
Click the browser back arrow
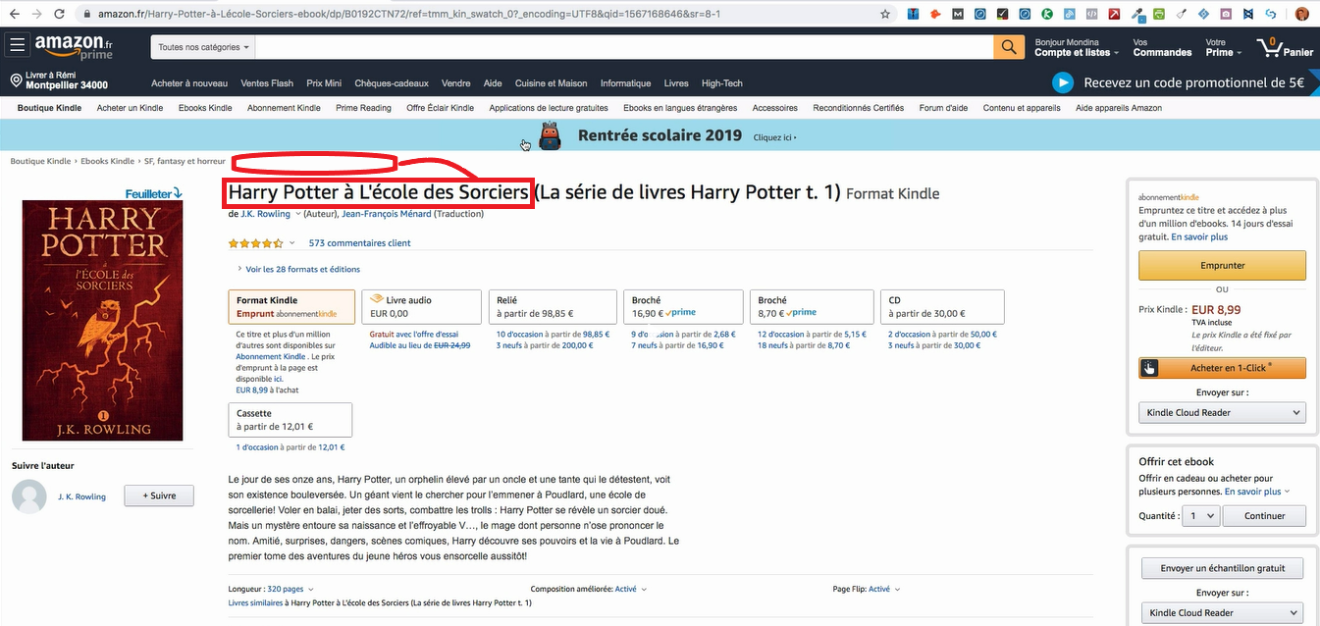(13, 15)
